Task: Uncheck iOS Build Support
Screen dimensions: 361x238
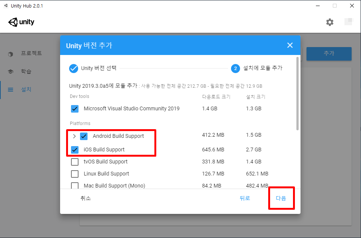Action: 75,150
